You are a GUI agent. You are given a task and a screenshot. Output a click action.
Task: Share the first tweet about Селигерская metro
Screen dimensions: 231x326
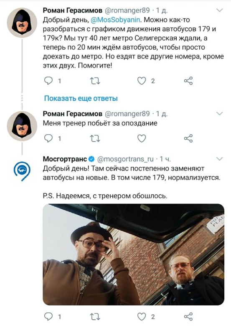tap(188, 81)
